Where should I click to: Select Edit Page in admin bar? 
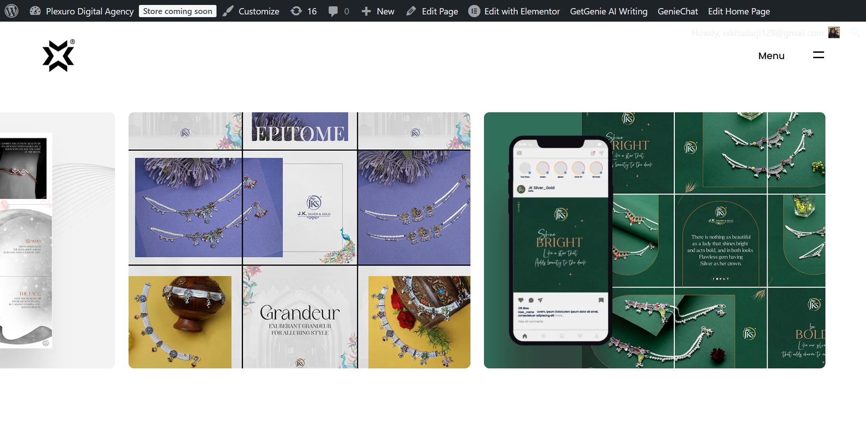[x=440, y=11]
